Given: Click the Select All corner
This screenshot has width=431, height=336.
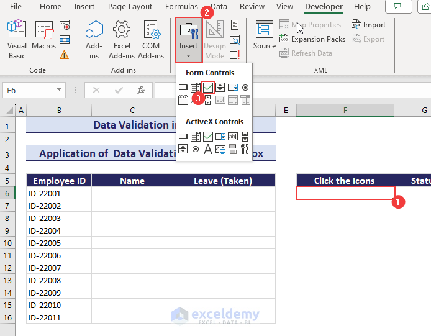Looking at the screenshot, I should pyautogui.click(x=9, y=111).
